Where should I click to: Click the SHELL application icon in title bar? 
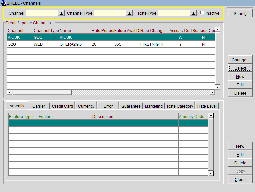4,3
